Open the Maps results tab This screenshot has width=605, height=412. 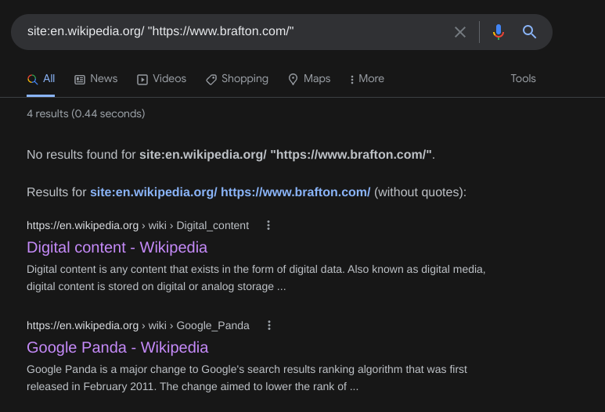tap(309, 79)
